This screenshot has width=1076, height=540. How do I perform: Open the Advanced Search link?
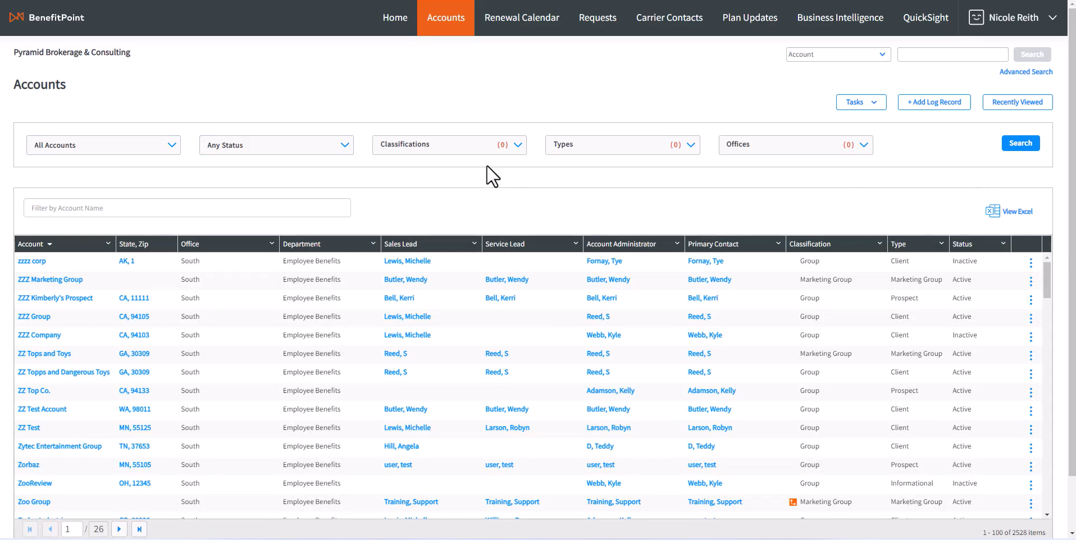click(1025, 72)
